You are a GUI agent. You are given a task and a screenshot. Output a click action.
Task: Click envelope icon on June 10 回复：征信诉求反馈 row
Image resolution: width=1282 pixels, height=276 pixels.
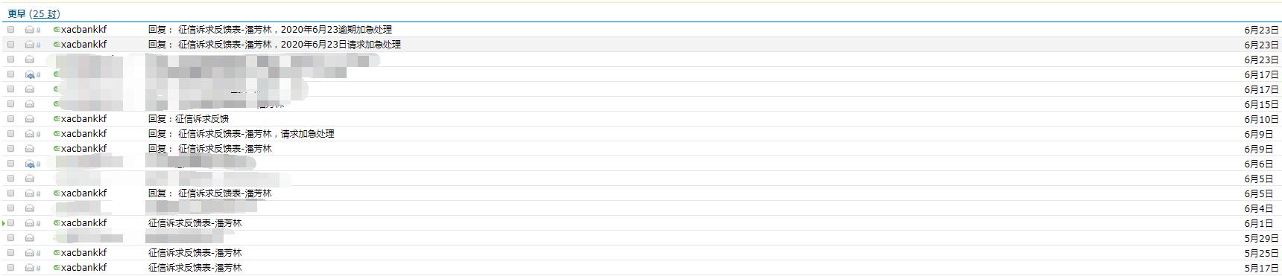click(30, 119)
